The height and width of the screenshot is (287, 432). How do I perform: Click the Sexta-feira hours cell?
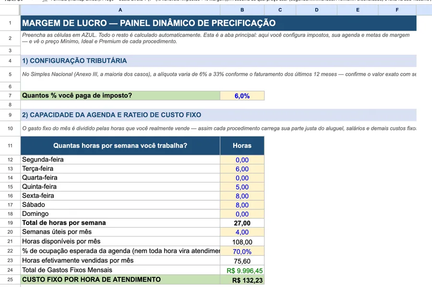(242, 196)
